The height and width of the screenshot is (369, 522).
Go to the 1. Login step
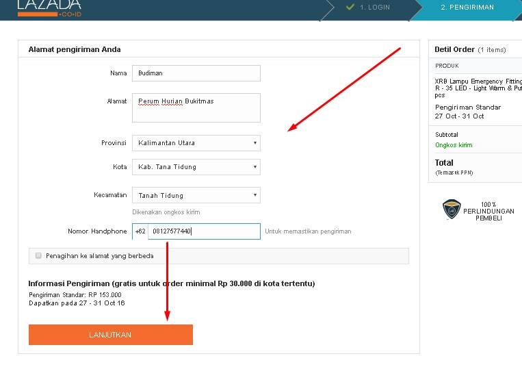point(374,7)
